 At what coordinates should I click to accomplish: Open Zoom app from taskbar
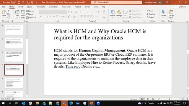point(98,103)
